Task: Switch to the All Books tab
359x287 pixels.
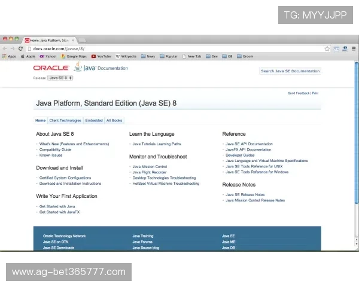Action: click(x=114, y=120)
